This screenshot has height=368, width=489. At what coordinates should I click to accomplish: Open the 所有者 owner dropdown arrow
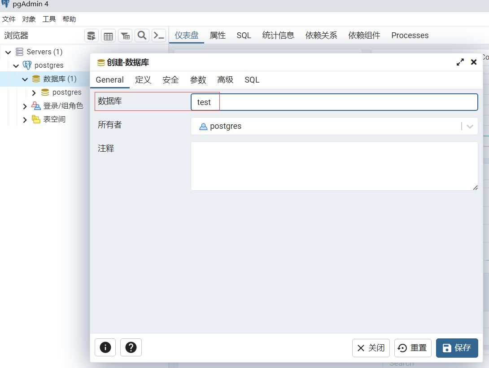470,126
